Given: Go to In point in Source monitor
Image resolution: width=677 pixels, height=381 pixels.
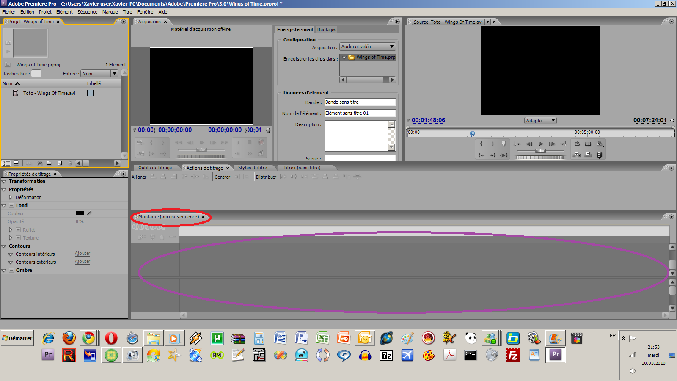Looking at the screenshot, I should pyautogui.click(x=481, y=155).
